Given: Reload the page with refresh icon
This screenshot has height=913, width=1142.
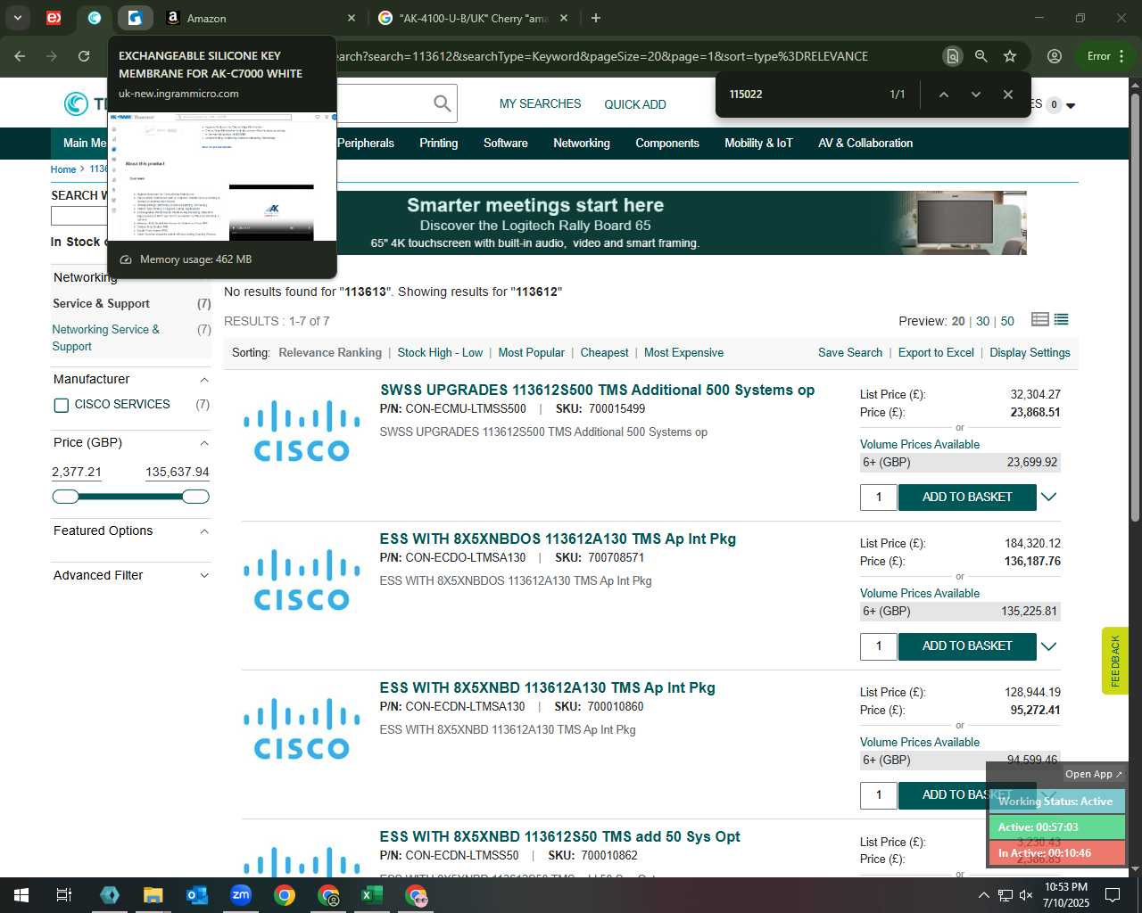Looking at the screenshot, I should coord(84,56).
